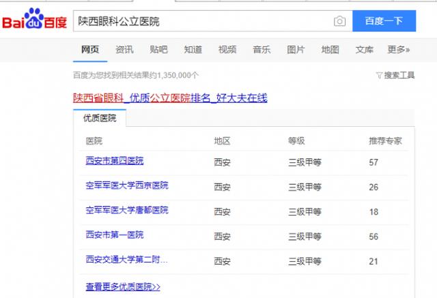Open the 贴吧 tab

158,50
